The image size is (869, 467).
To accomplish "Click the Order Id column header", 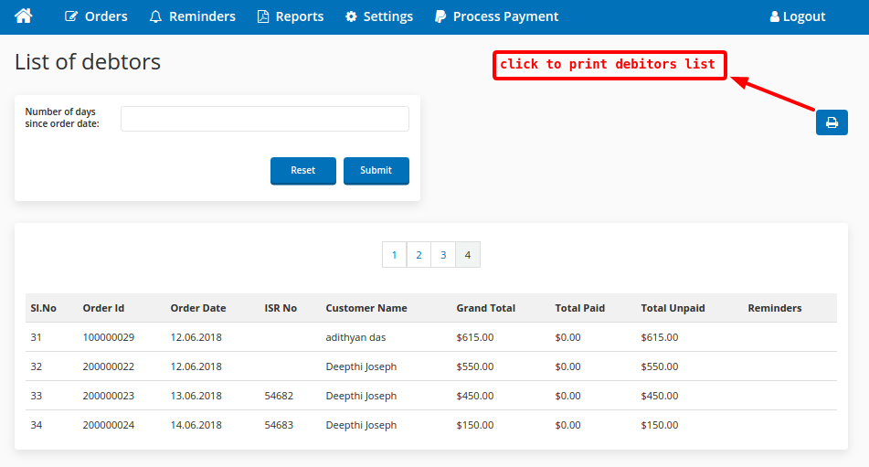I will pyautogui.click(x=103, y=308).
